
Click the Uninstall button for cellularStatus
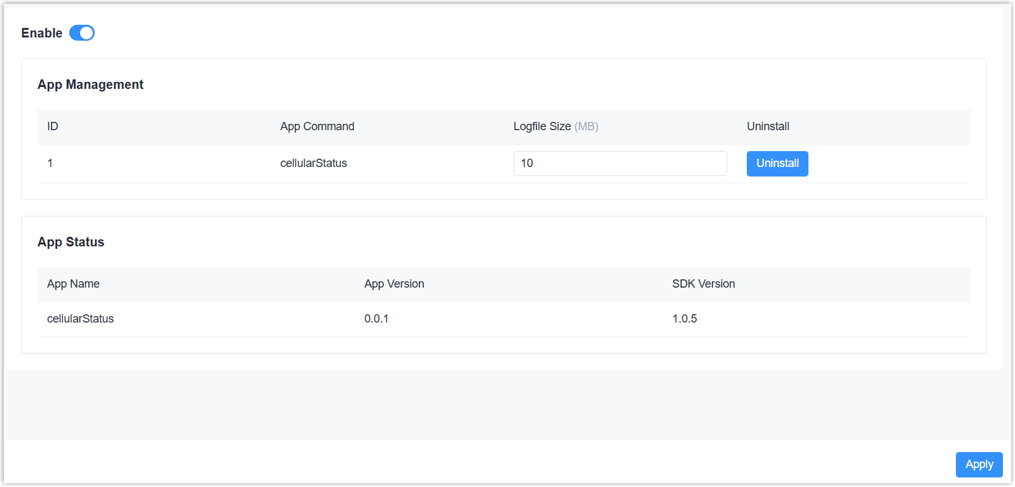coord(777,164)
